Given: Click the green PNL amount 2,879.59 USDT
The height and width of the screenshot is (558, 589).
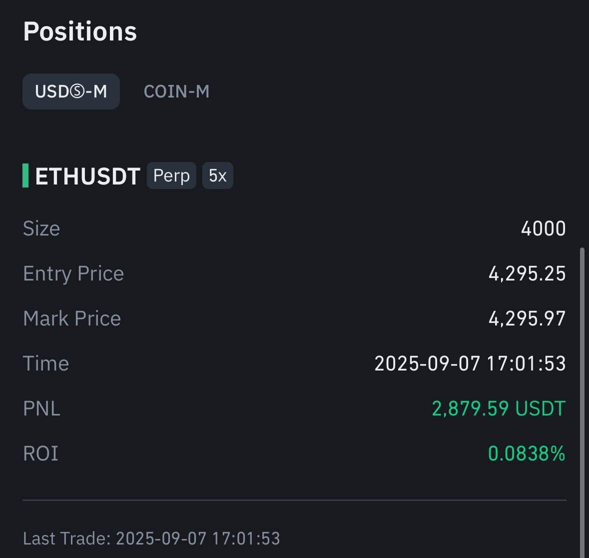Looking at the screenshot, I should point(498,408).
